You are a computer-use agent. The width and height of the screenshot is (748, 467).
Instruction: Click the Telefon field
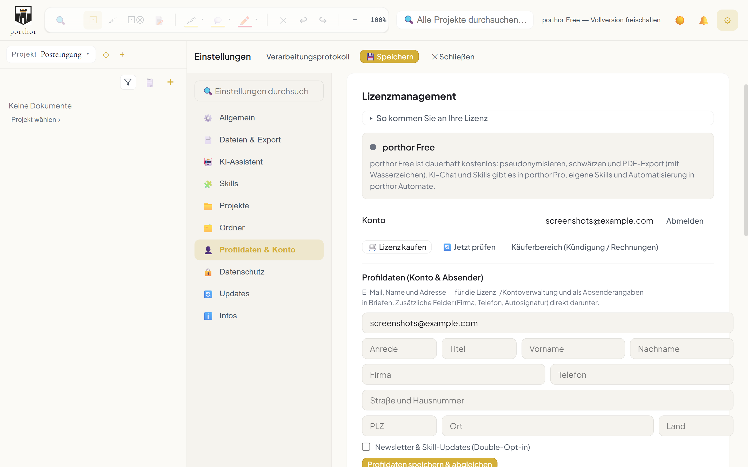coord(642,375)
